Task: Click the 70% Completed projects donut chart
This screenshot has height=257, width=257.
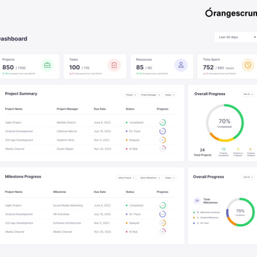Action: coord(225,123)
